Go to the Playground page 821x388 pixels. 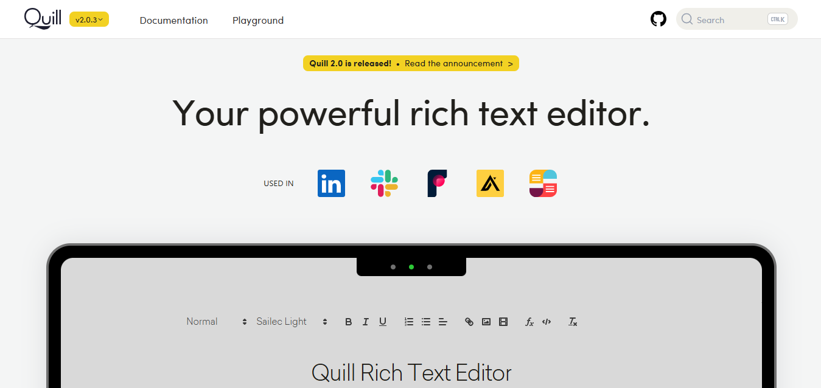(x=258, y=20)
